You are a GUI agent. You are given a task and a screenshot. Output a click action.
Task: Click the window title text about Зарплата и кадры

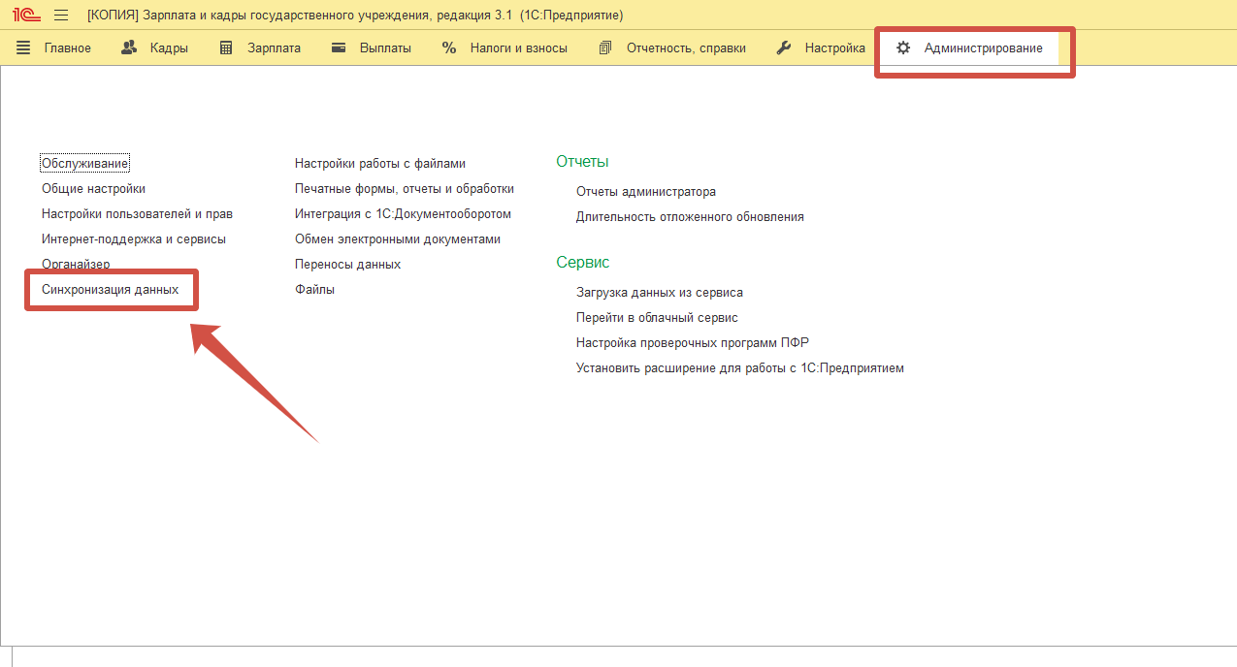pyautogui.click(x=355, y=16)
